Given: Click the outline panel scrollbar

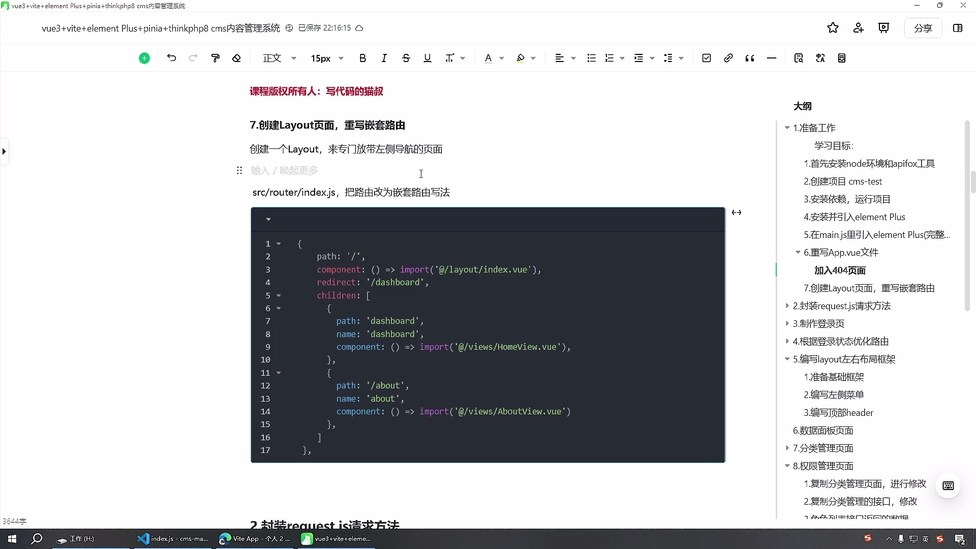Looking at the screenshot, I should pos(967,216).
